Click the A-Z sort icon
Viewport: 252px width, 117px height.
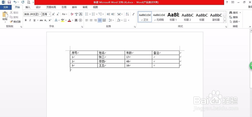click(x=127, y=14)
